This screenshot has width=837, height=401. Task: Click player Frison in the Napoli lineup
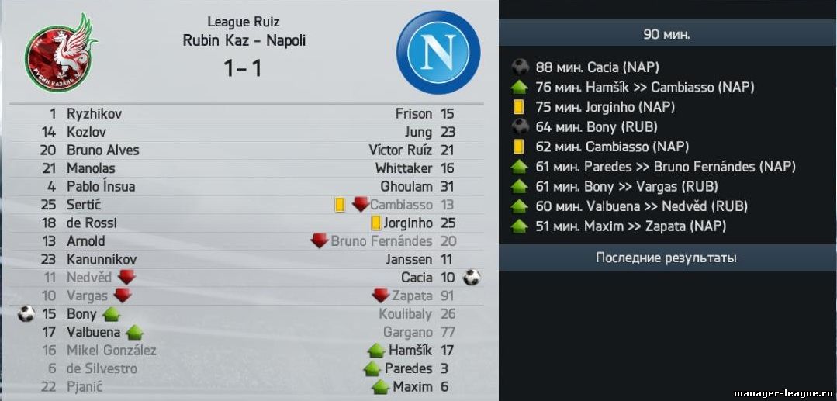click(413, 114)
